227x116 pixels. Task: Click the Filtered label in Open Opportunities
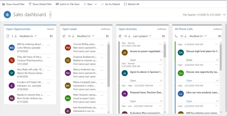[50, 29]
